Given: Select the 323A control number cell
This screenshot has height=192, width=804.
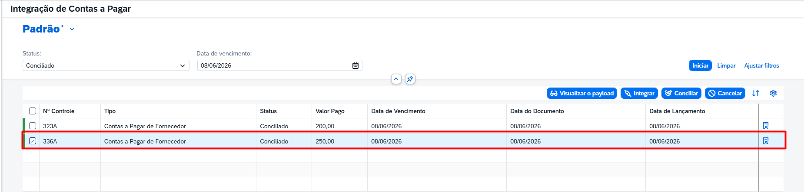Looking at the screenshot, I should [x=70, y=126].
